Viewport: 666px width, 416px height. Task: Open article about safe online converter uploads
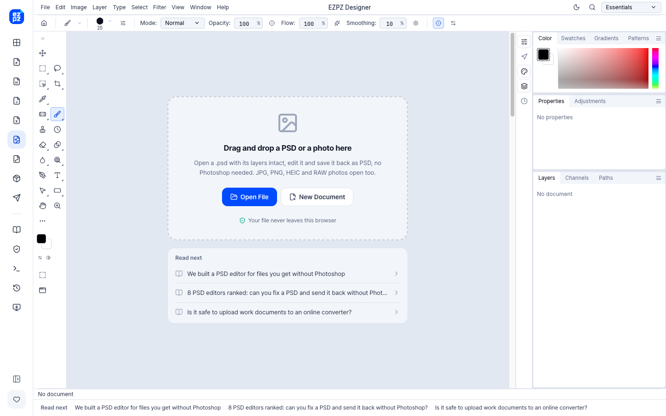[x=288, y=312]
